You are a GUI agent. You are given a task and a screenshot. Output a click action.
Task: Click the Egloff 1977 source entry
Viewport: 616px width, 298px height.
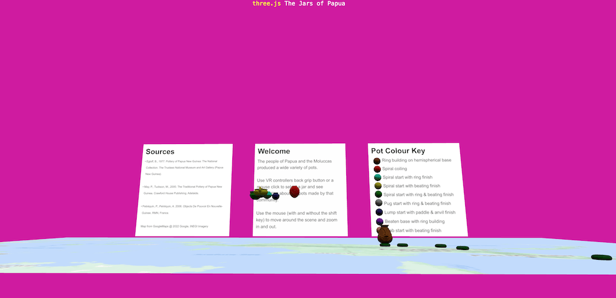[x=184, y=167]
